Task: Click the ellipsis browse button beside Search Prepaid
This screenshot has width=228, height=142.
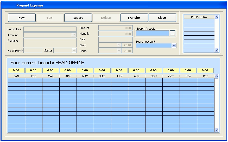Action: tap(172, 34)
